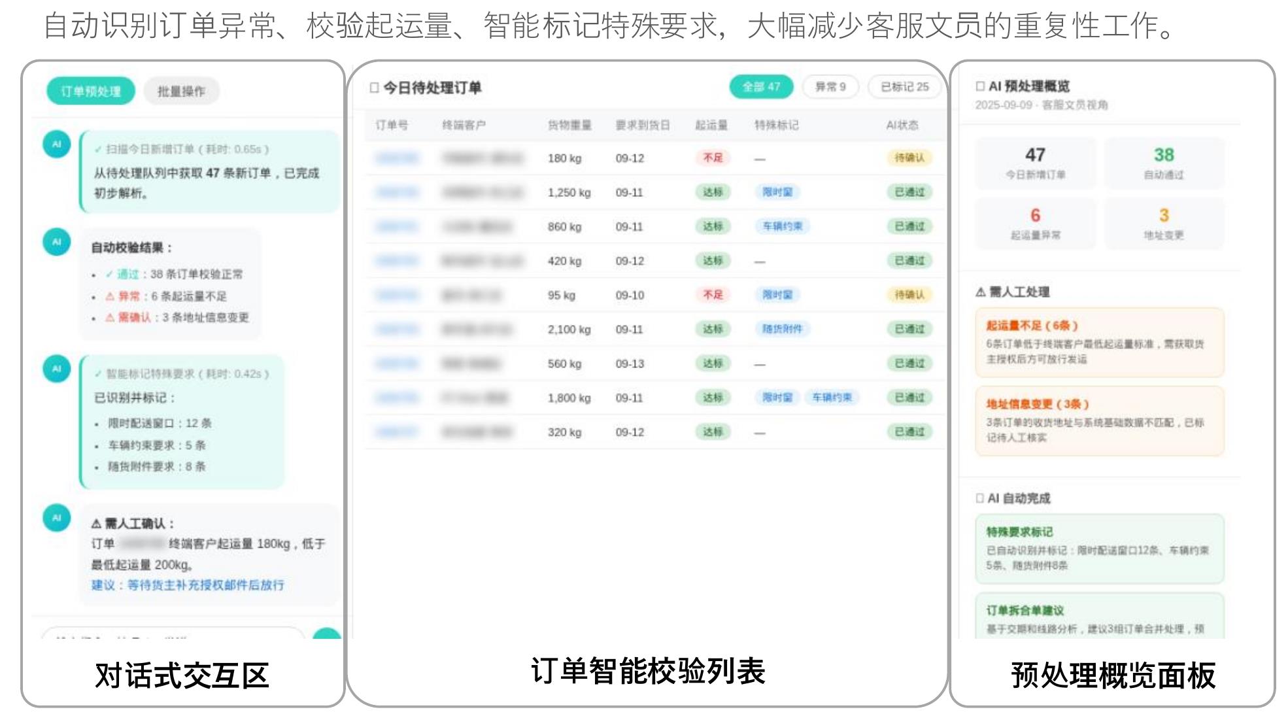
Task: Click the 车辆约束 tag in the 860 kg row
Action: coord(783,226)
